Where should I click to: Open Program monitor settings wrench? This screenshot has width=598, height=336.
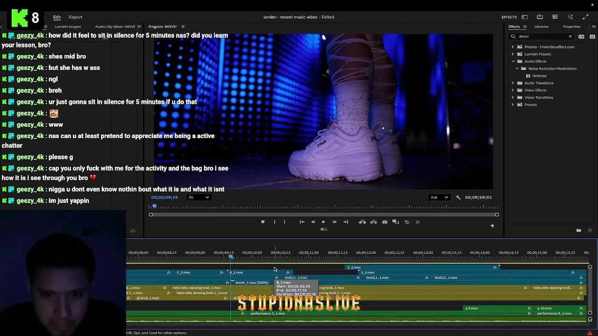click(458, 197)
